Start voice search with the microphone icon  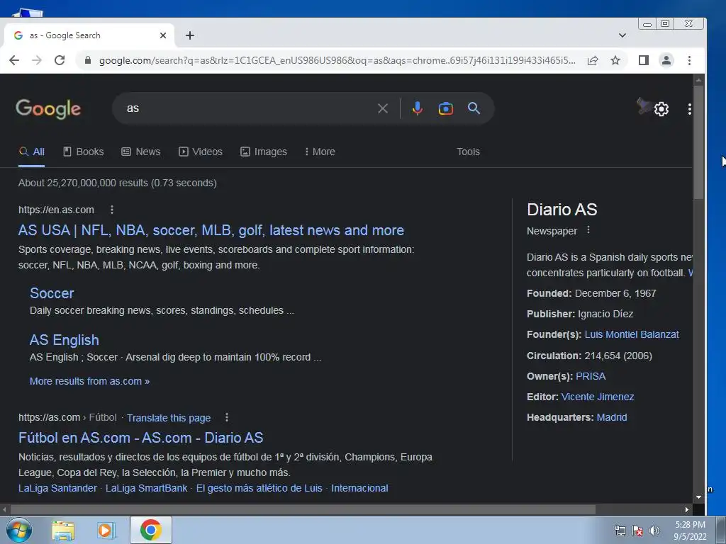pos(417,108)
